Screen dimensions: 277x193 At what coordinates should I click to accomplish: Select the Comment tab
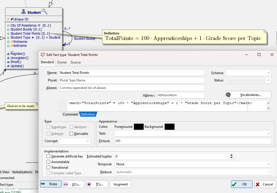(x=70, y=114)
